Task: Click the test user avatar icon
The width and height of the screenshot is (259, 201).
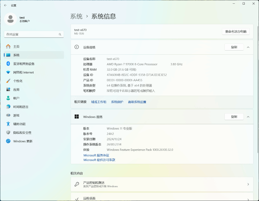Action: point(10,19)
